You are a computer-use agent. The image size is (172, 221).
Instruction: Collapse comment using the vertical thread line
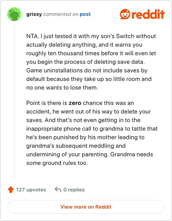tap(14, 101)
